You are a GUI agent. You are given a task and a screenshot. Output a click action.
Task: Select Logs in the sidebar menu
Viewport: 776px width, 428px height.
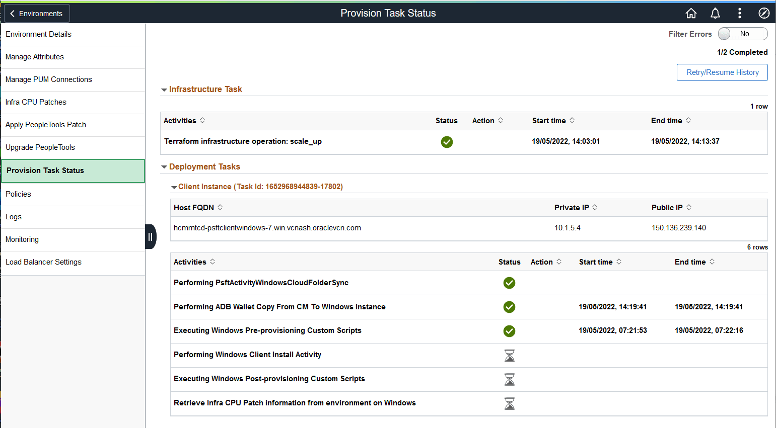[13, 216]
